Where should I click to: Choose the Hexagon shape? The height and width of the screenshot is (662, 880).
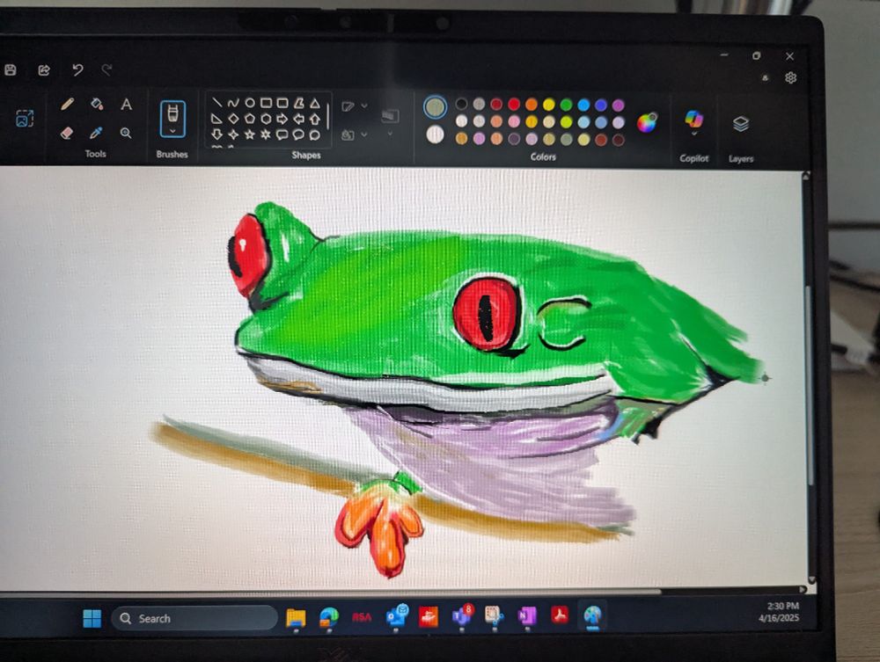266,119
